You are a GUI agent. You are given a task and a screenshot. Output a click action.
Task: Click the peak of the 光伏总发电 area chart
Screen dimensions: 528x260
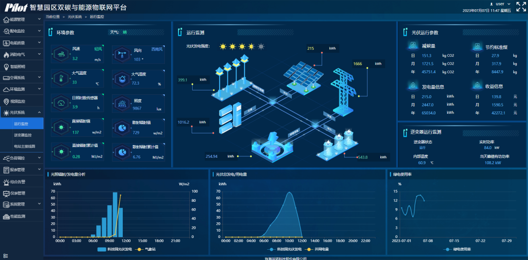point(289,192)
